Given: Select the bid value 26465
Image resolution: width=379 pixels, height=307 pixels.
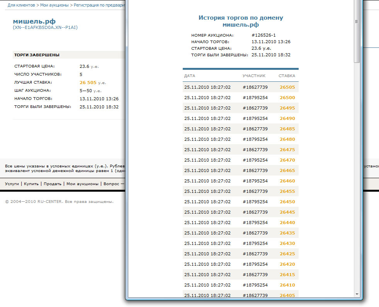Looking at the screenshot, I should [x=287, y=170].
